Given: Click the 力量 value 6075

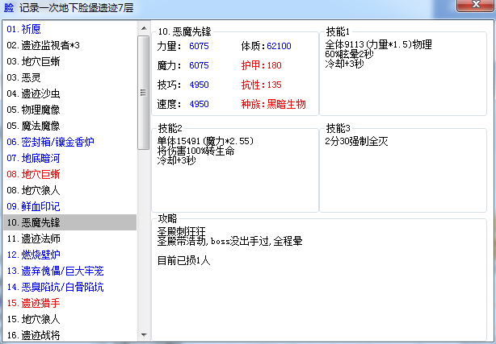Looking at the screenshot, I should 199,46.
